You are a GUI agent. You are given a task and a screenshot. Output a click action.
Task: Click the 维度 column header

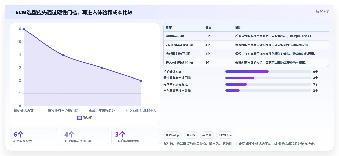click(169, 28)
